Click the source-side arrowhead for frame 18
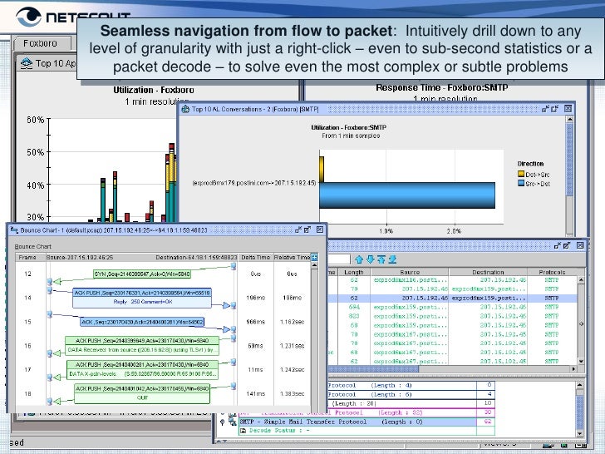 pyautogui.click(x=57, y=402)
